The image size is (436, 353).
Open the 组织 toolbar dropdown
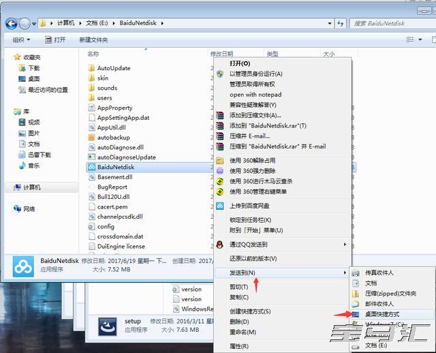(21, 40)
